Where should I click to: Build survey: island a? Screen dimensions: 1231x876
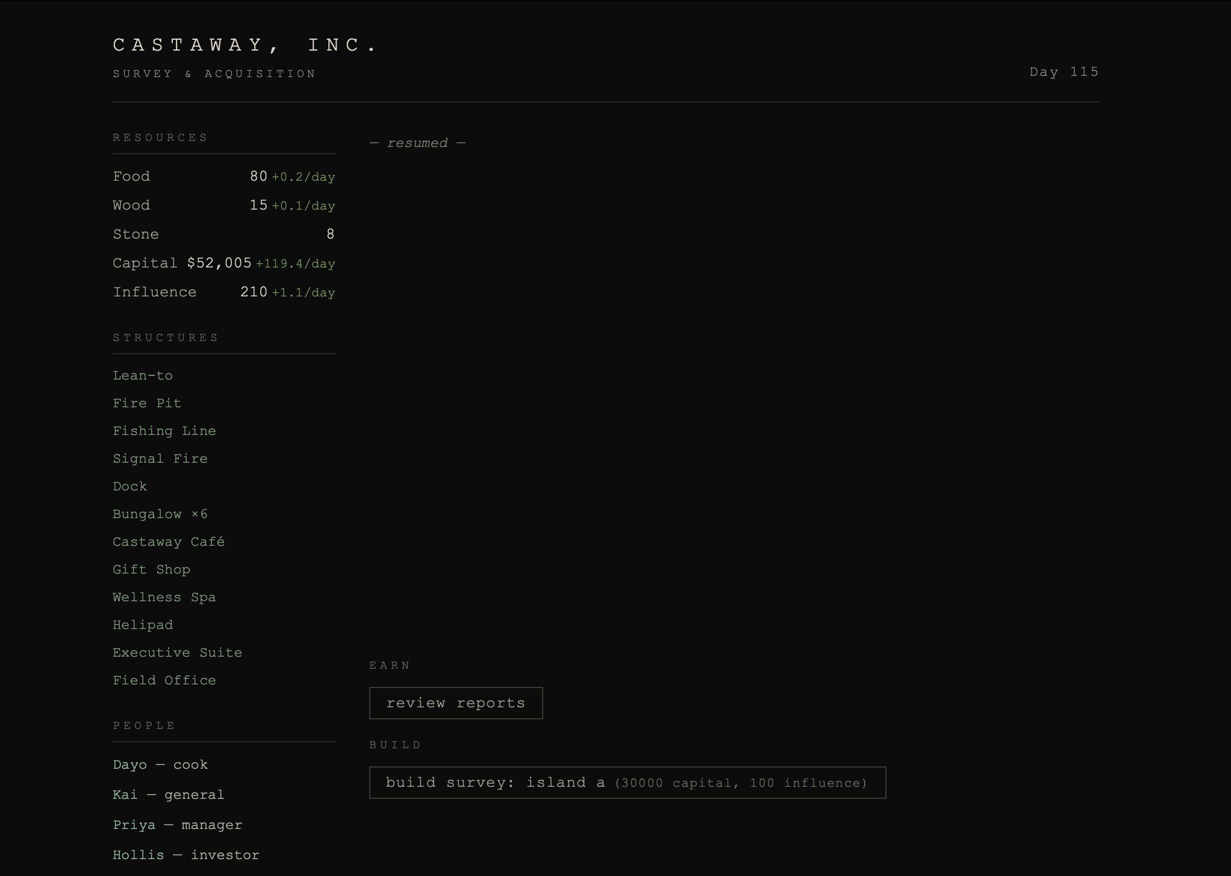pos(626,783)
